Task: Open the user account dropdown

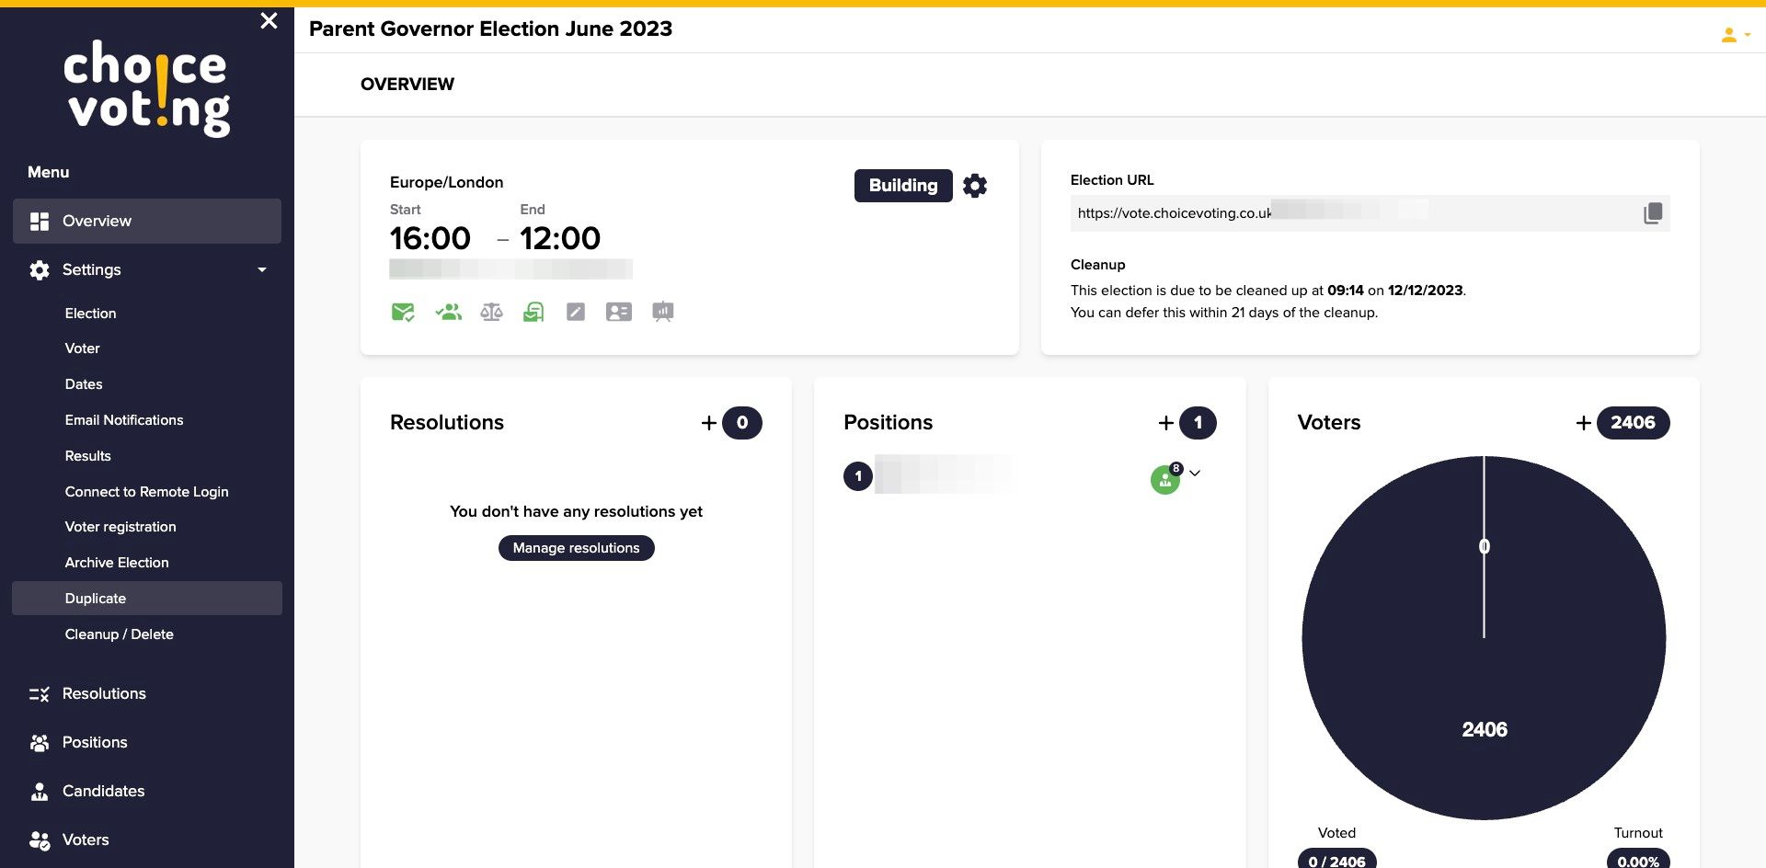Action: (x=1735, y=35)
